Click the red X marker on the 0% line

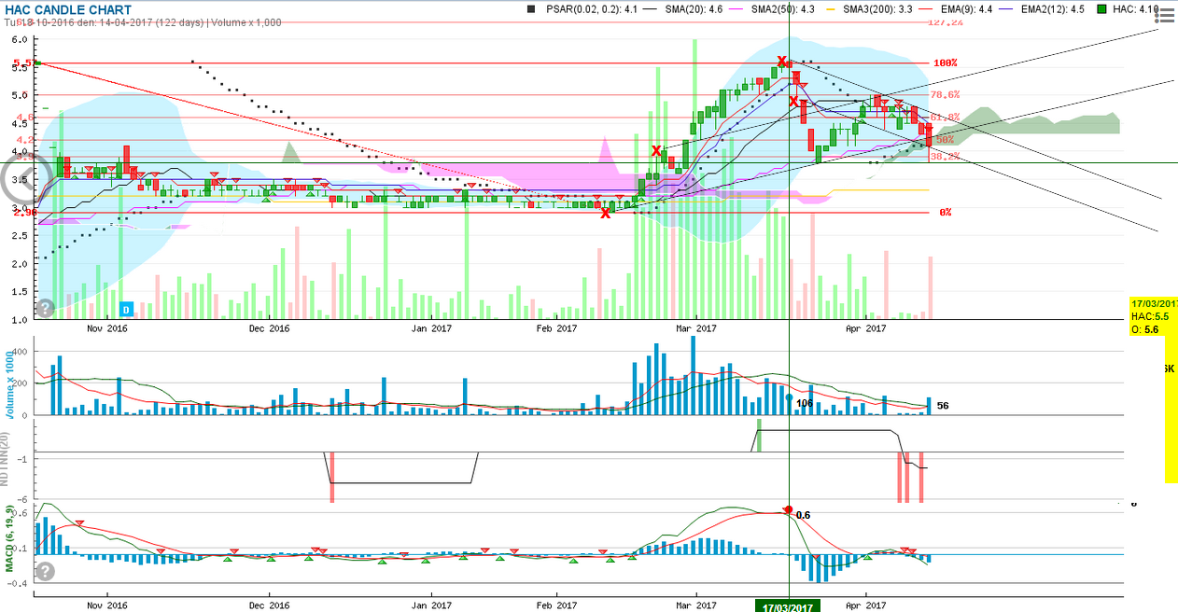pos(605,214)
